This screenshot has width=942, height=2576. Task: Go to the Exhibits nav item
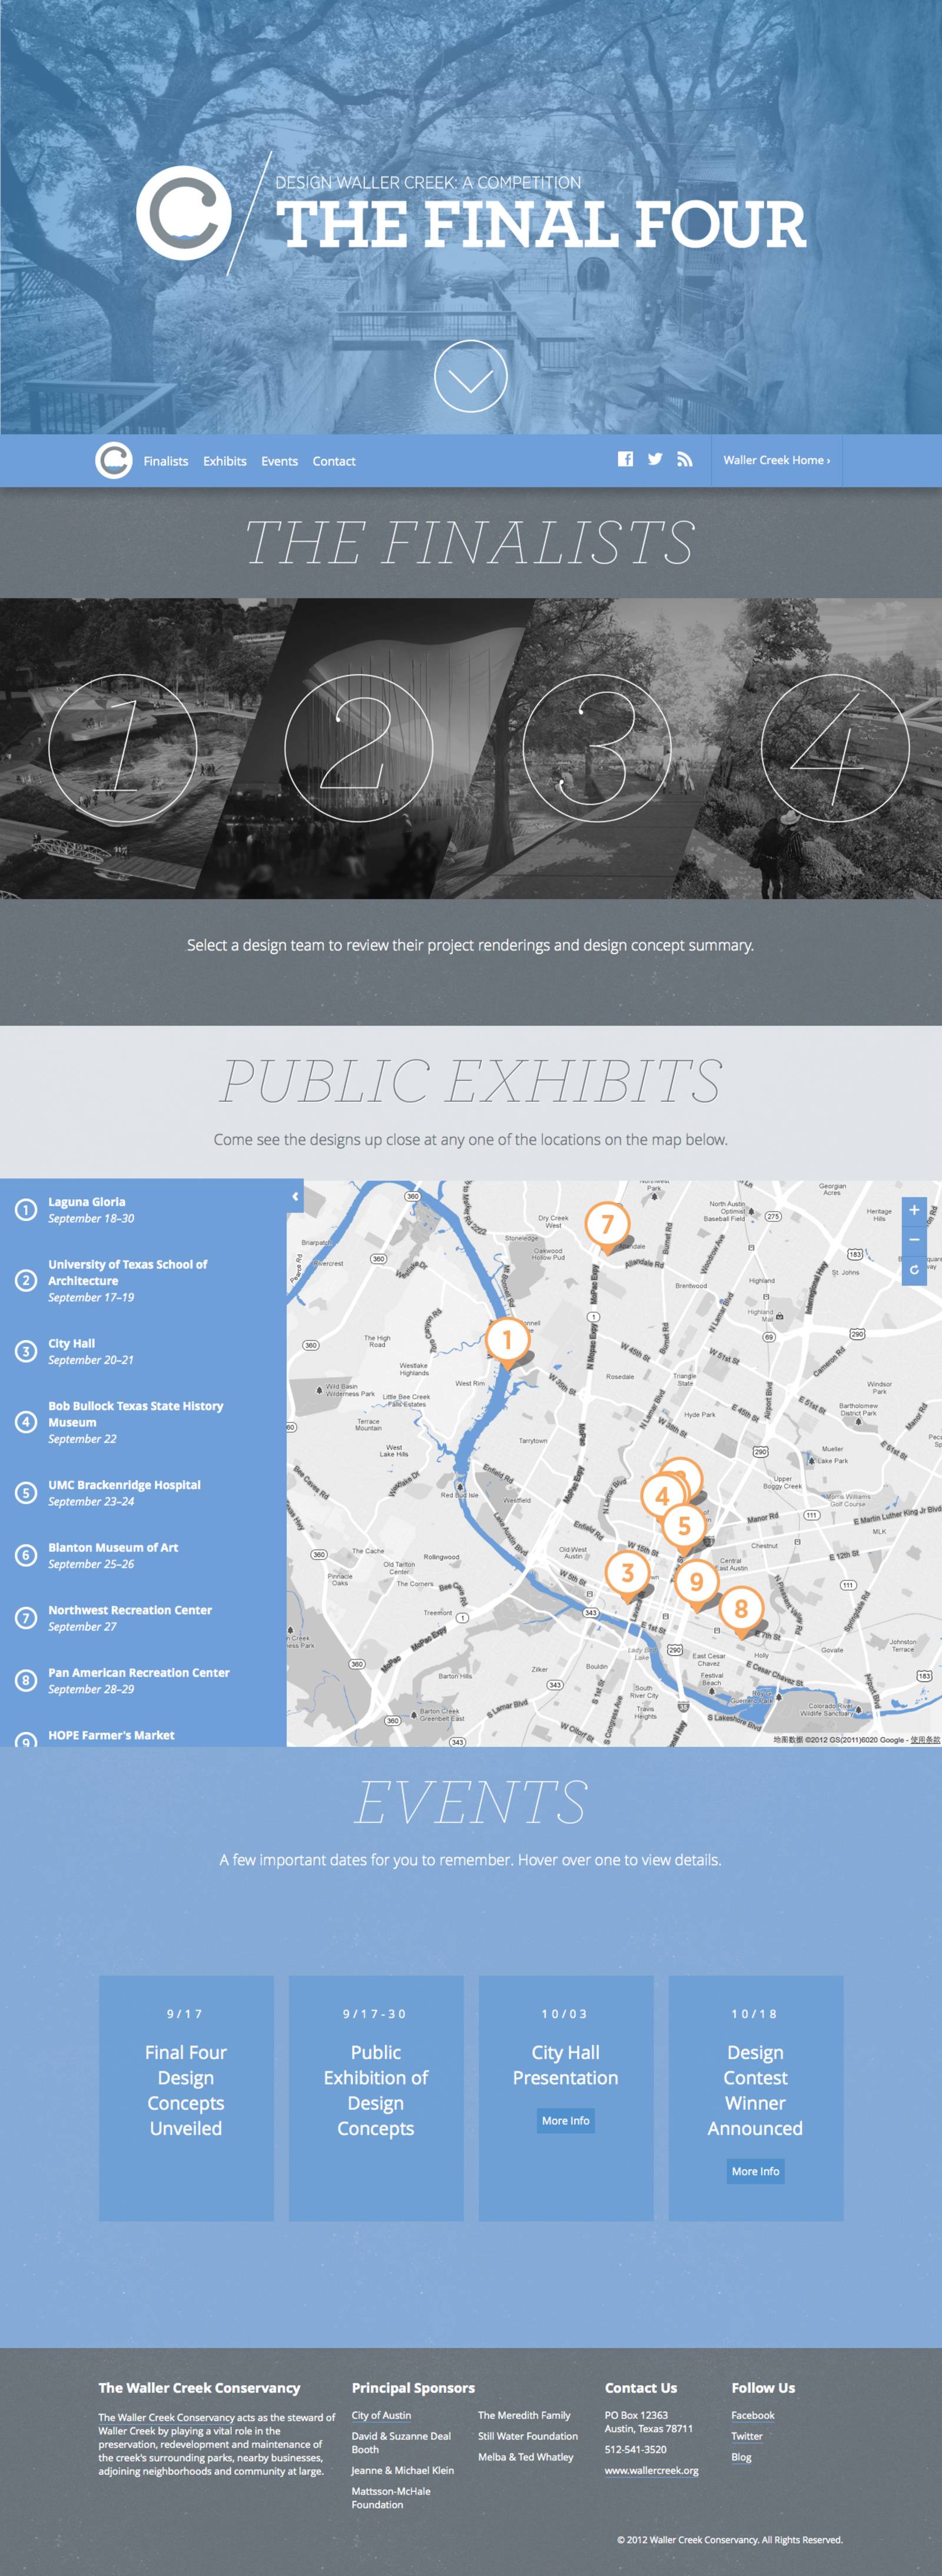pyautogui.click(x=225, y=461)
